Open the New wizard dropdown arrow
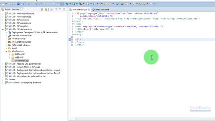 point(6,4)
